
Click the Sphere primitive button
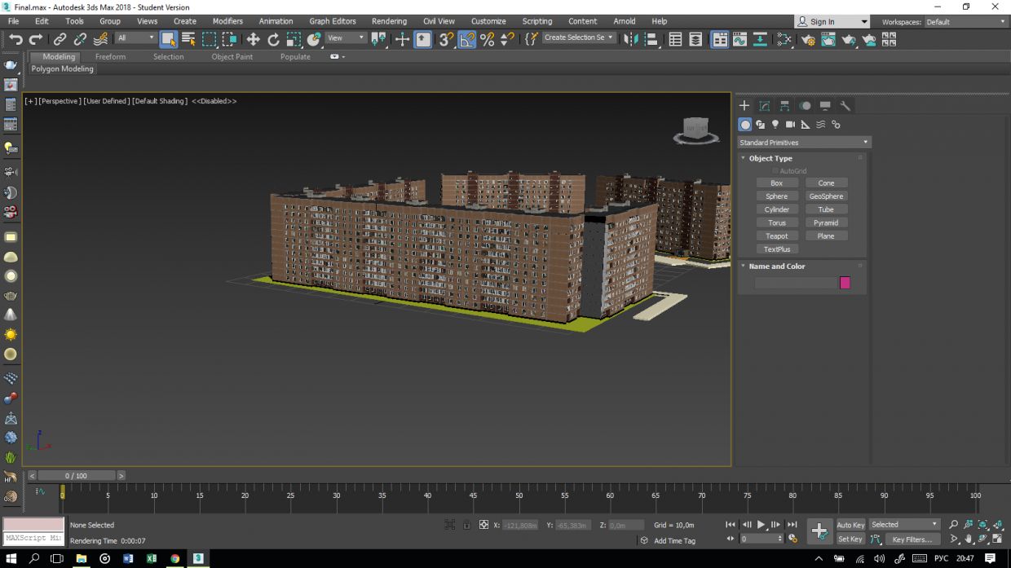pos(777,196)
